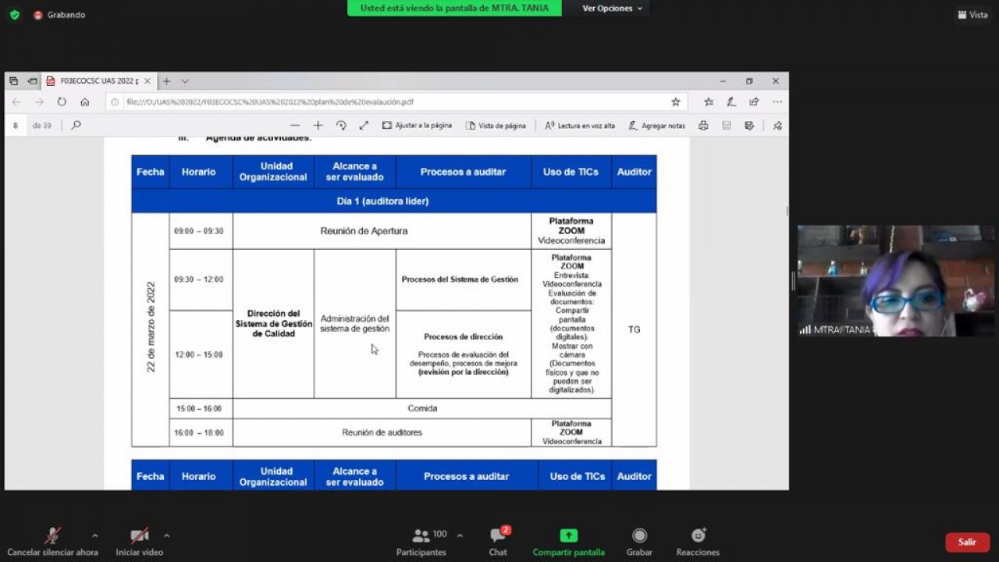999x562 pixels.
Task: Print the PDF document
Action: (x=703, y=125)
